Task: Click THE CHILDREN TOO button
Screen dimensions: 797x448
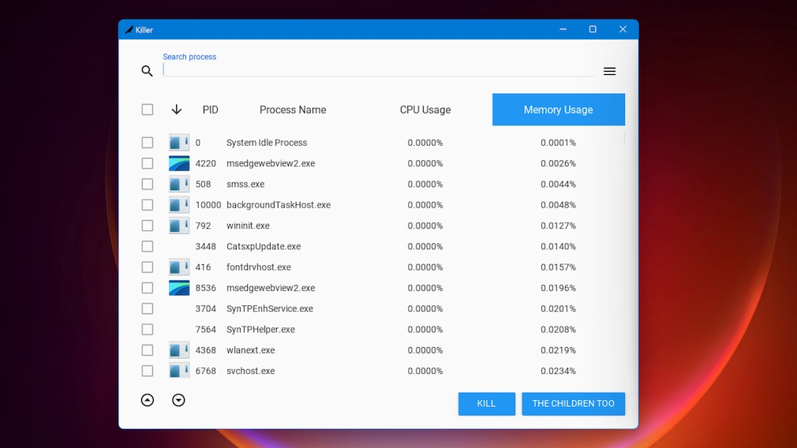Action: 574,404
